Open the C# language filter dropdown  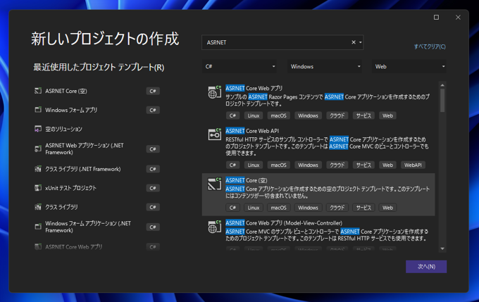[240, 66]
